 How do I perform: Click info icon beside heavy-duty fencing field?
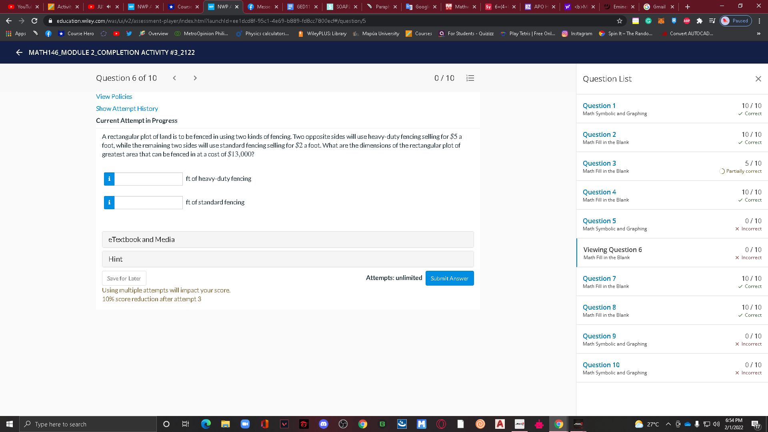[109, 179]
